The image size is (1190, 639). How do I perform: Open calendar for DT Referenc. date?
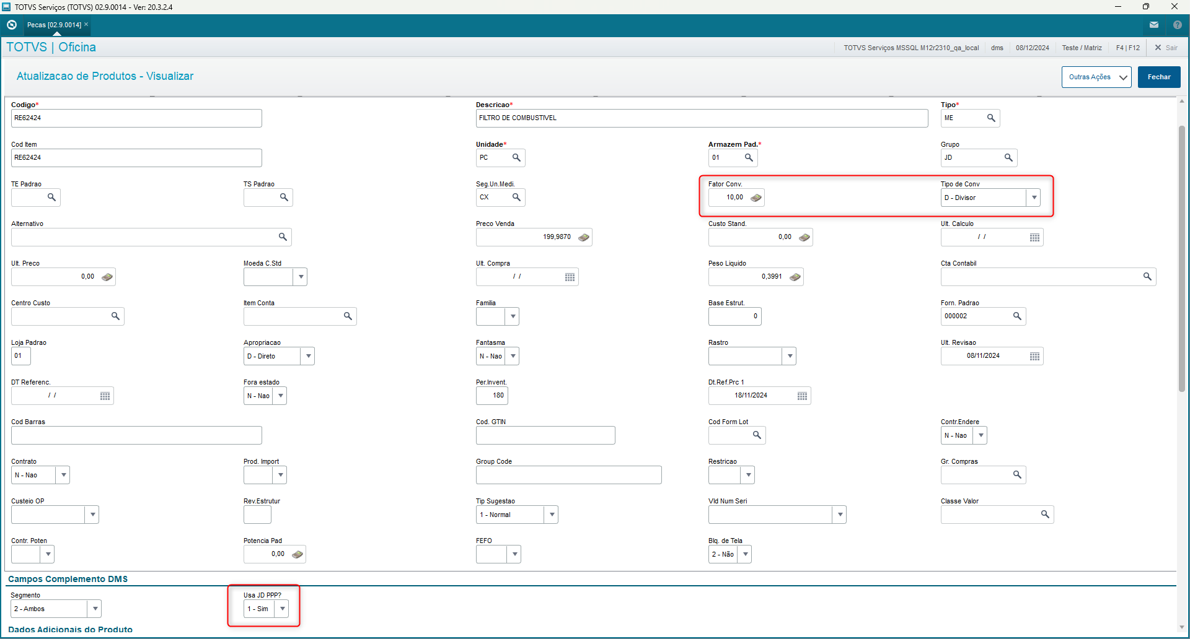[x=105, y=396]
